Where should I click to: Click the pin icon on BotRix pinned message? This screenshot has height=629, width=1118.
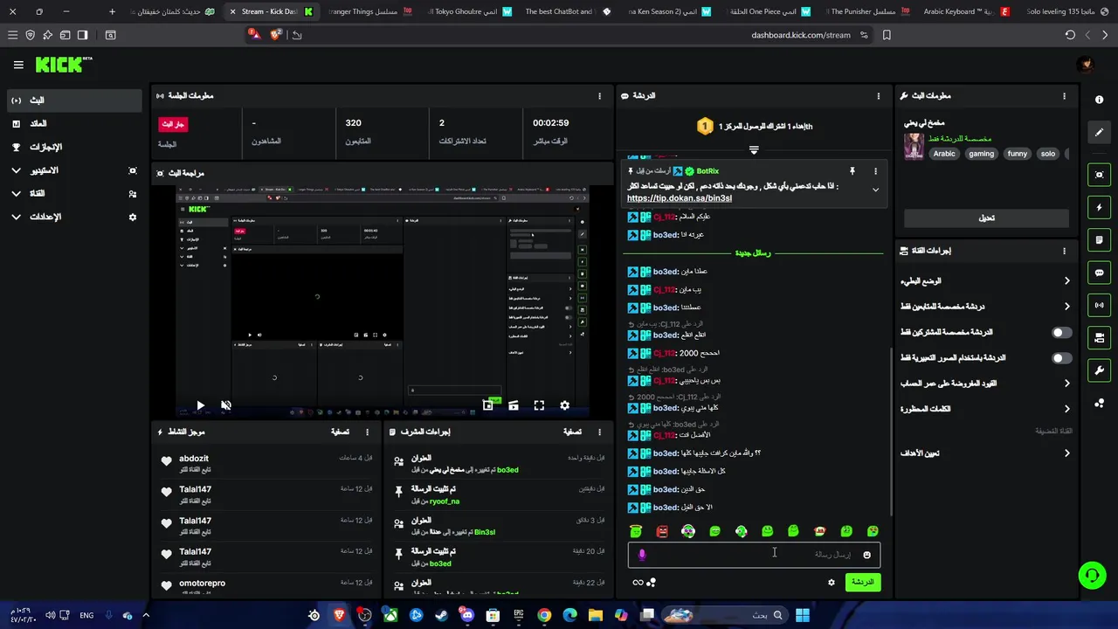[852, 171]
